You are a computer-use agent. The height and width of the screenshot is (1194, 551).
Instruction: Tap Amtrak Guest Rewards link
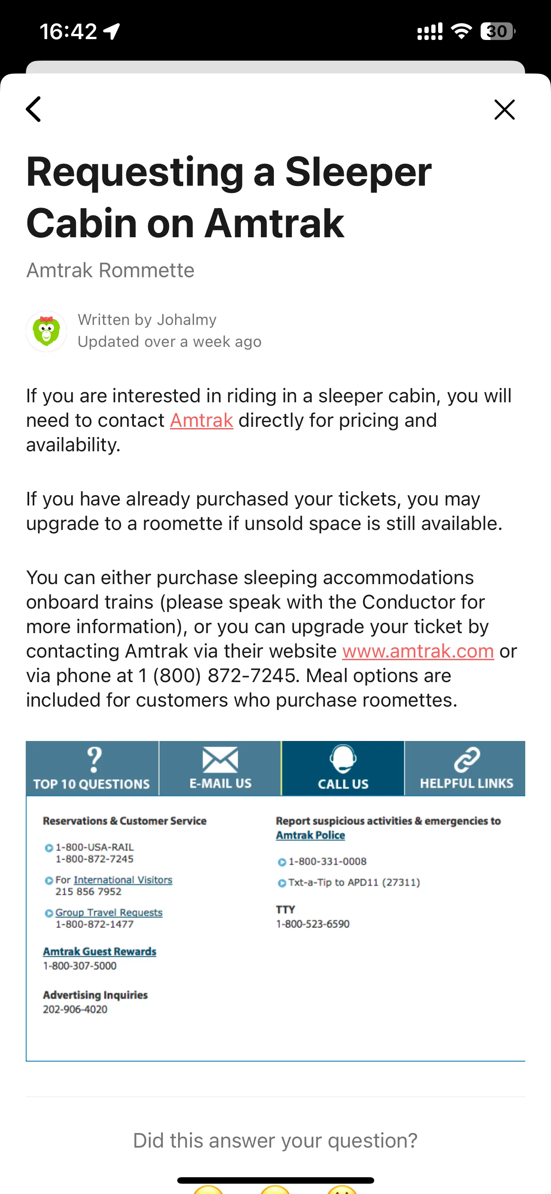click(100, 951)
